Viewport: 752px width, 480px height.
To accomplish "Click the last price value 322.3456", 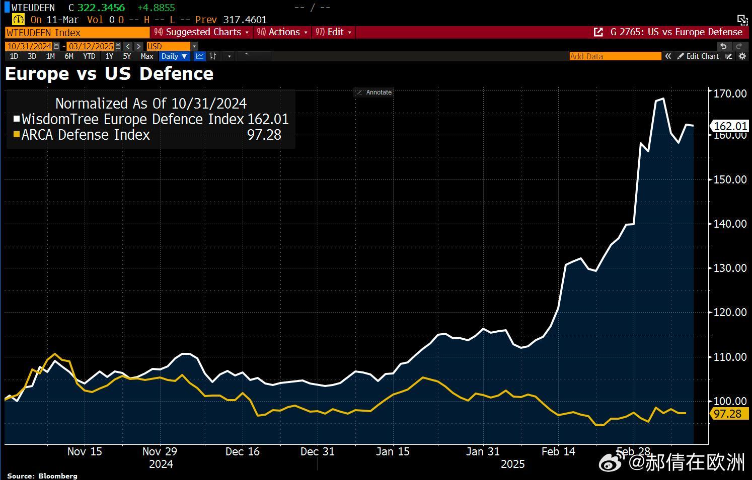I will 101,8.
